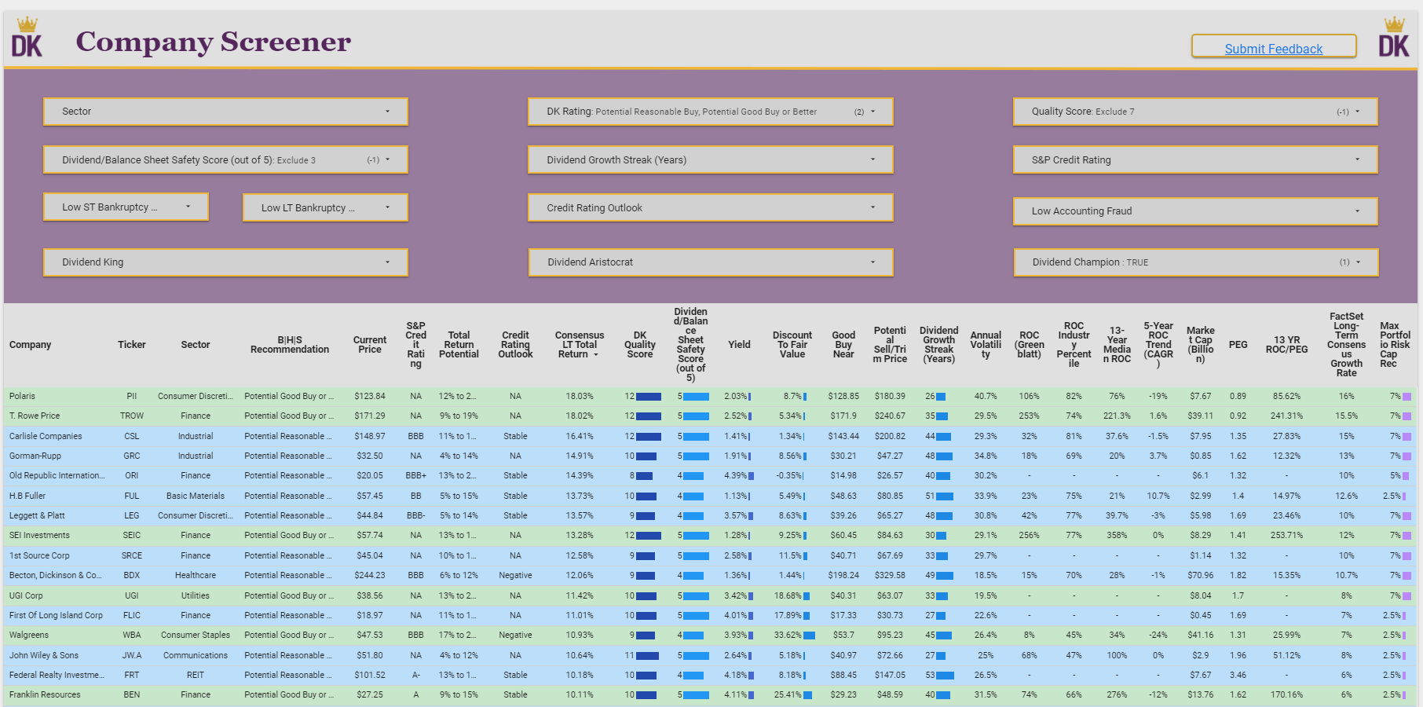Click Becton, Dickinson Negative outlook cell
1423x707 pixels.
click(515, 576)
